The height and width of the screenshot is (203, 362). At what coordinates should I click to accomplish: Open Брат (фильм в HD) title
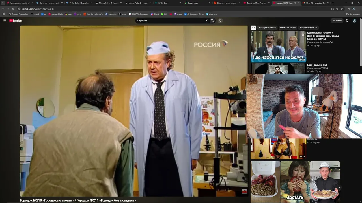pyautogui.click(x=317, y=65)
